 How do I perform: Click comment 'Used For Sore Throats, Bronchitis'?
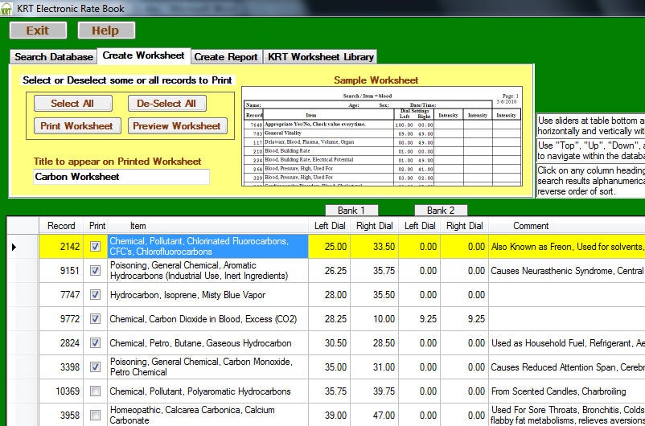coord(567,415)
